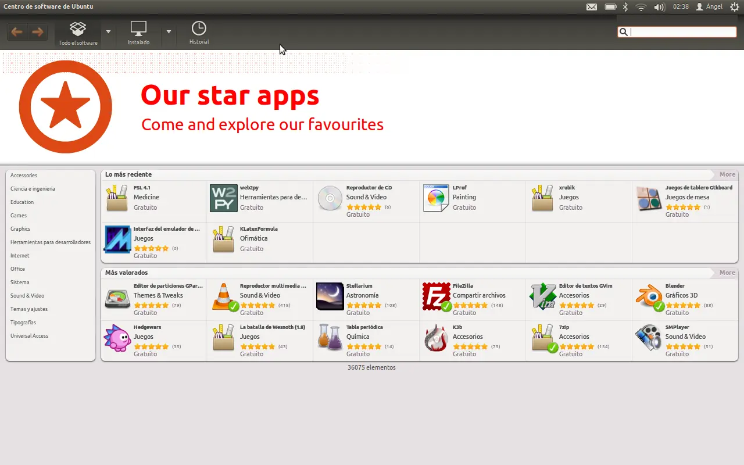Click FileZilla rating stars
The width and height of the screenshot is (744, 465).
click(470, 305)
